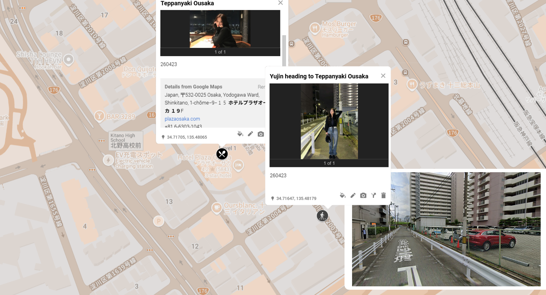Select the black restaurant marker on the map
This screenshot has height=295, width=546.
(x=222, y=154)
